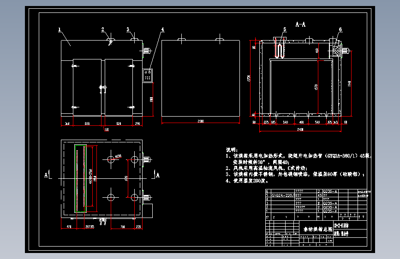Click the door handle between the front doors

103,88
